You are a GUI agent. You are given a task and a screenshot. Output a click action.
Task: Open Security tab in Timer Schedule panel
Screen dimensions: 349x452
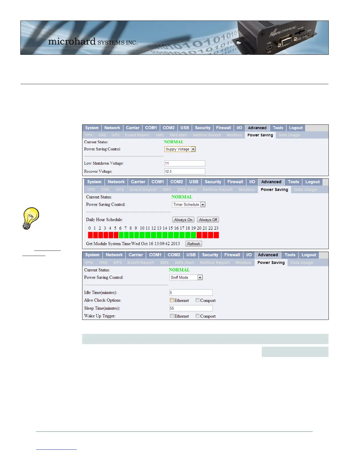213,182
